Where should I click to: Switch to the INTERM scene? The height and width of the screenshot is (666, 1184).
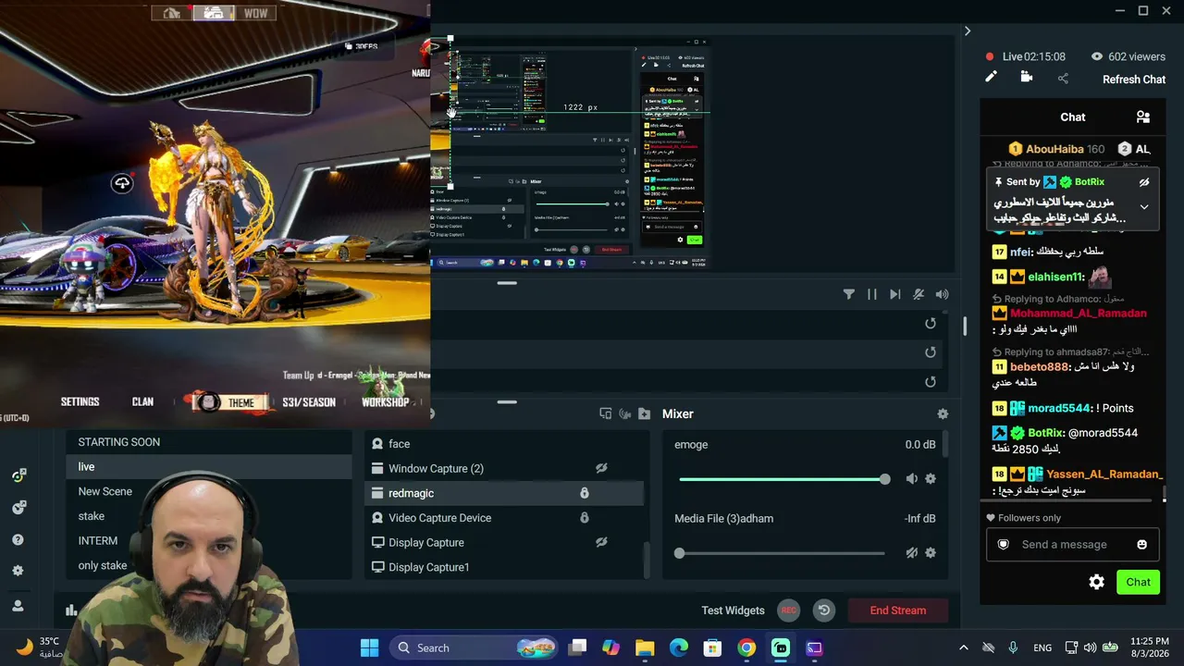tap(98, 540)
